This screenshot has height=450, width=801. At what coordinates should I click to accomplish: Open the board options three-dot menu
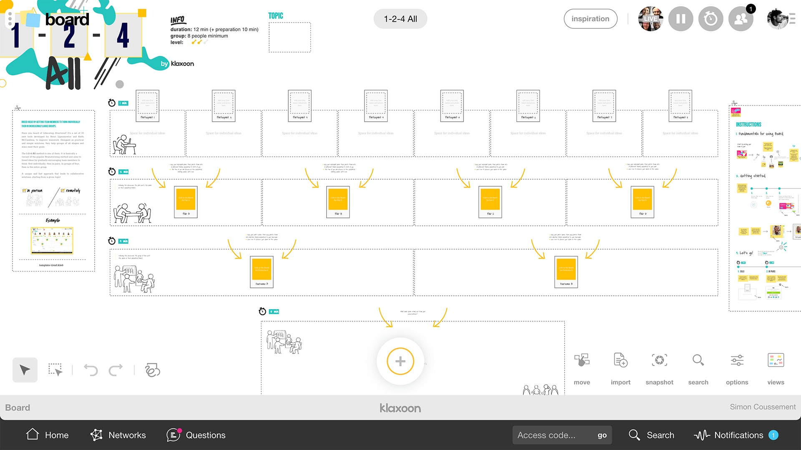pos(9,19)
